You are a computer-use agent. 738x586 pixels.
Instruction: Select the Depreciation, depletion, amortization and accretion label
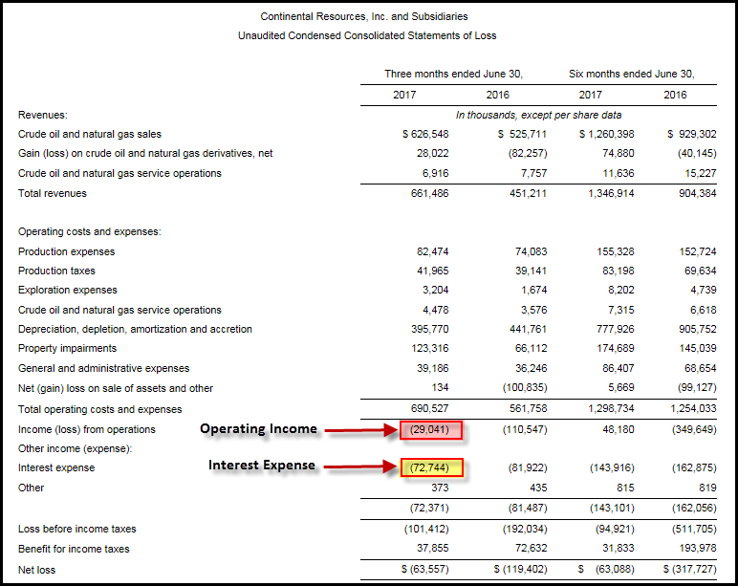coord(135,330)
